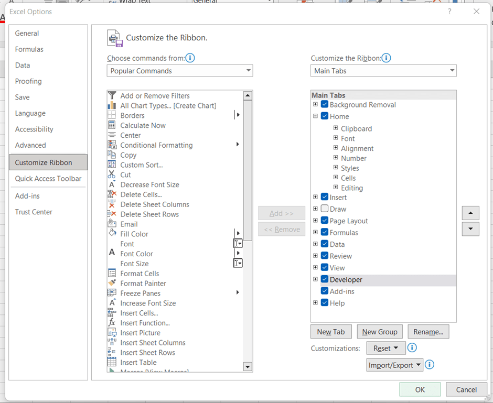Click info icon beside Customize the Ribbon label
Viewport: 493px width, 403px height.
click(x=386, y=58)
